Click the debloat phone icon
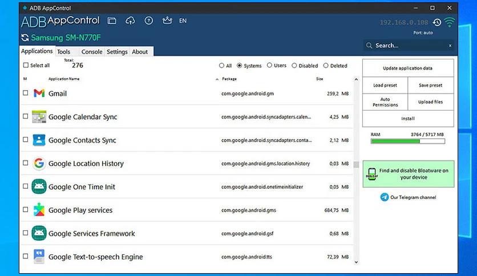Viewport: 477px width, 276px height. [x=372, y=174]
